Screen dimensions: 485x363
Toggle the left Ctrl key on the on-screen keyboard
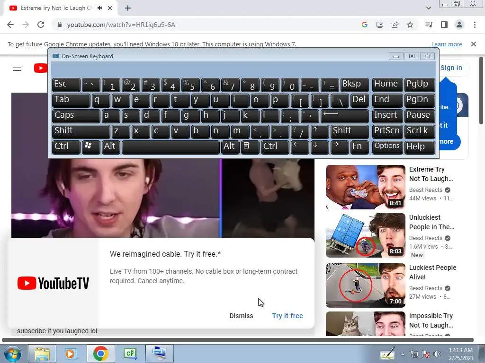[x=66, y=147]
